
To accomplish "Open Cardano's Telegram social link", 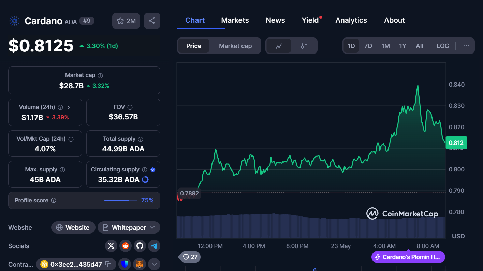I will pyautogui.click(x=154, y=246).
